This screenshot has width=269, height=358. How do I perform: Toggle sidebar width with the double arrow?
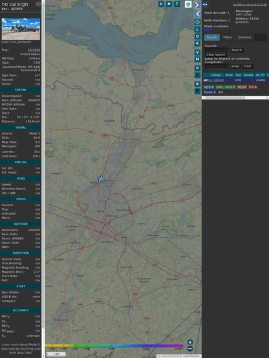click(205, 5)
